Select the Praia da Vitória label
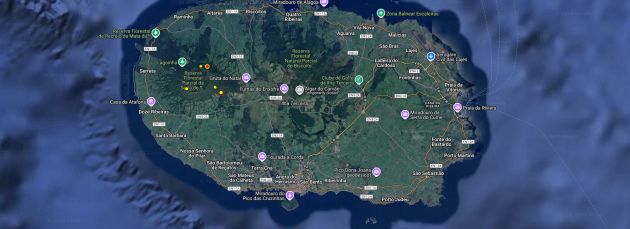The height and width of the screenshot is (229, 630). click(x=453, y=87)
